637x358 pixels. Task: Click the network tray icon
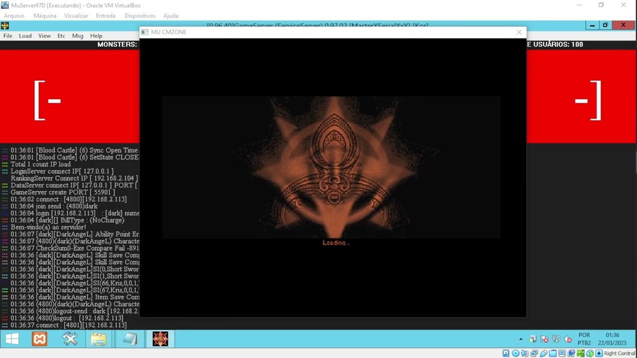556,339
